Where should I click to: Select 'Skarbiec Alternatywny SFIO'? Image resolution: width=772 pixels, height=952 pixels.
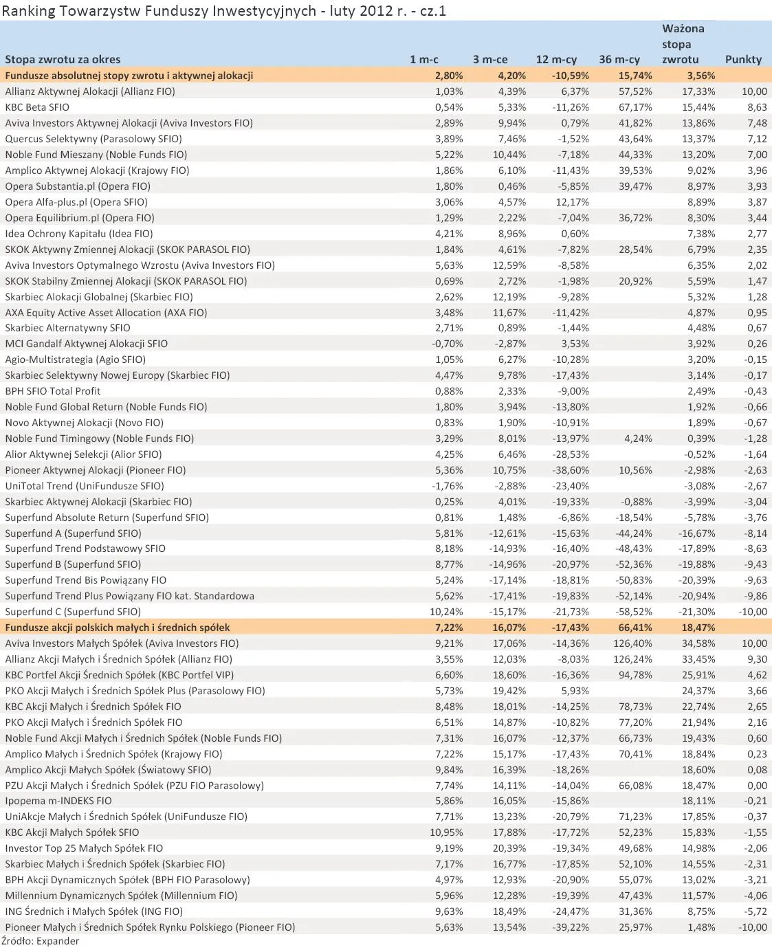pos(67,328)
